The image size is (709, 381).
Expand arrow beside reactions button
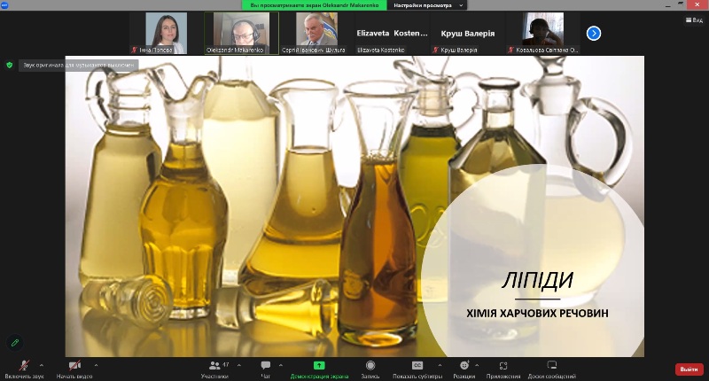click(x=477, y=365)
